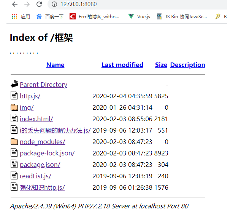Open the http.js/ link
Screen dimensions: 233x216
click(x=30, y=96)
